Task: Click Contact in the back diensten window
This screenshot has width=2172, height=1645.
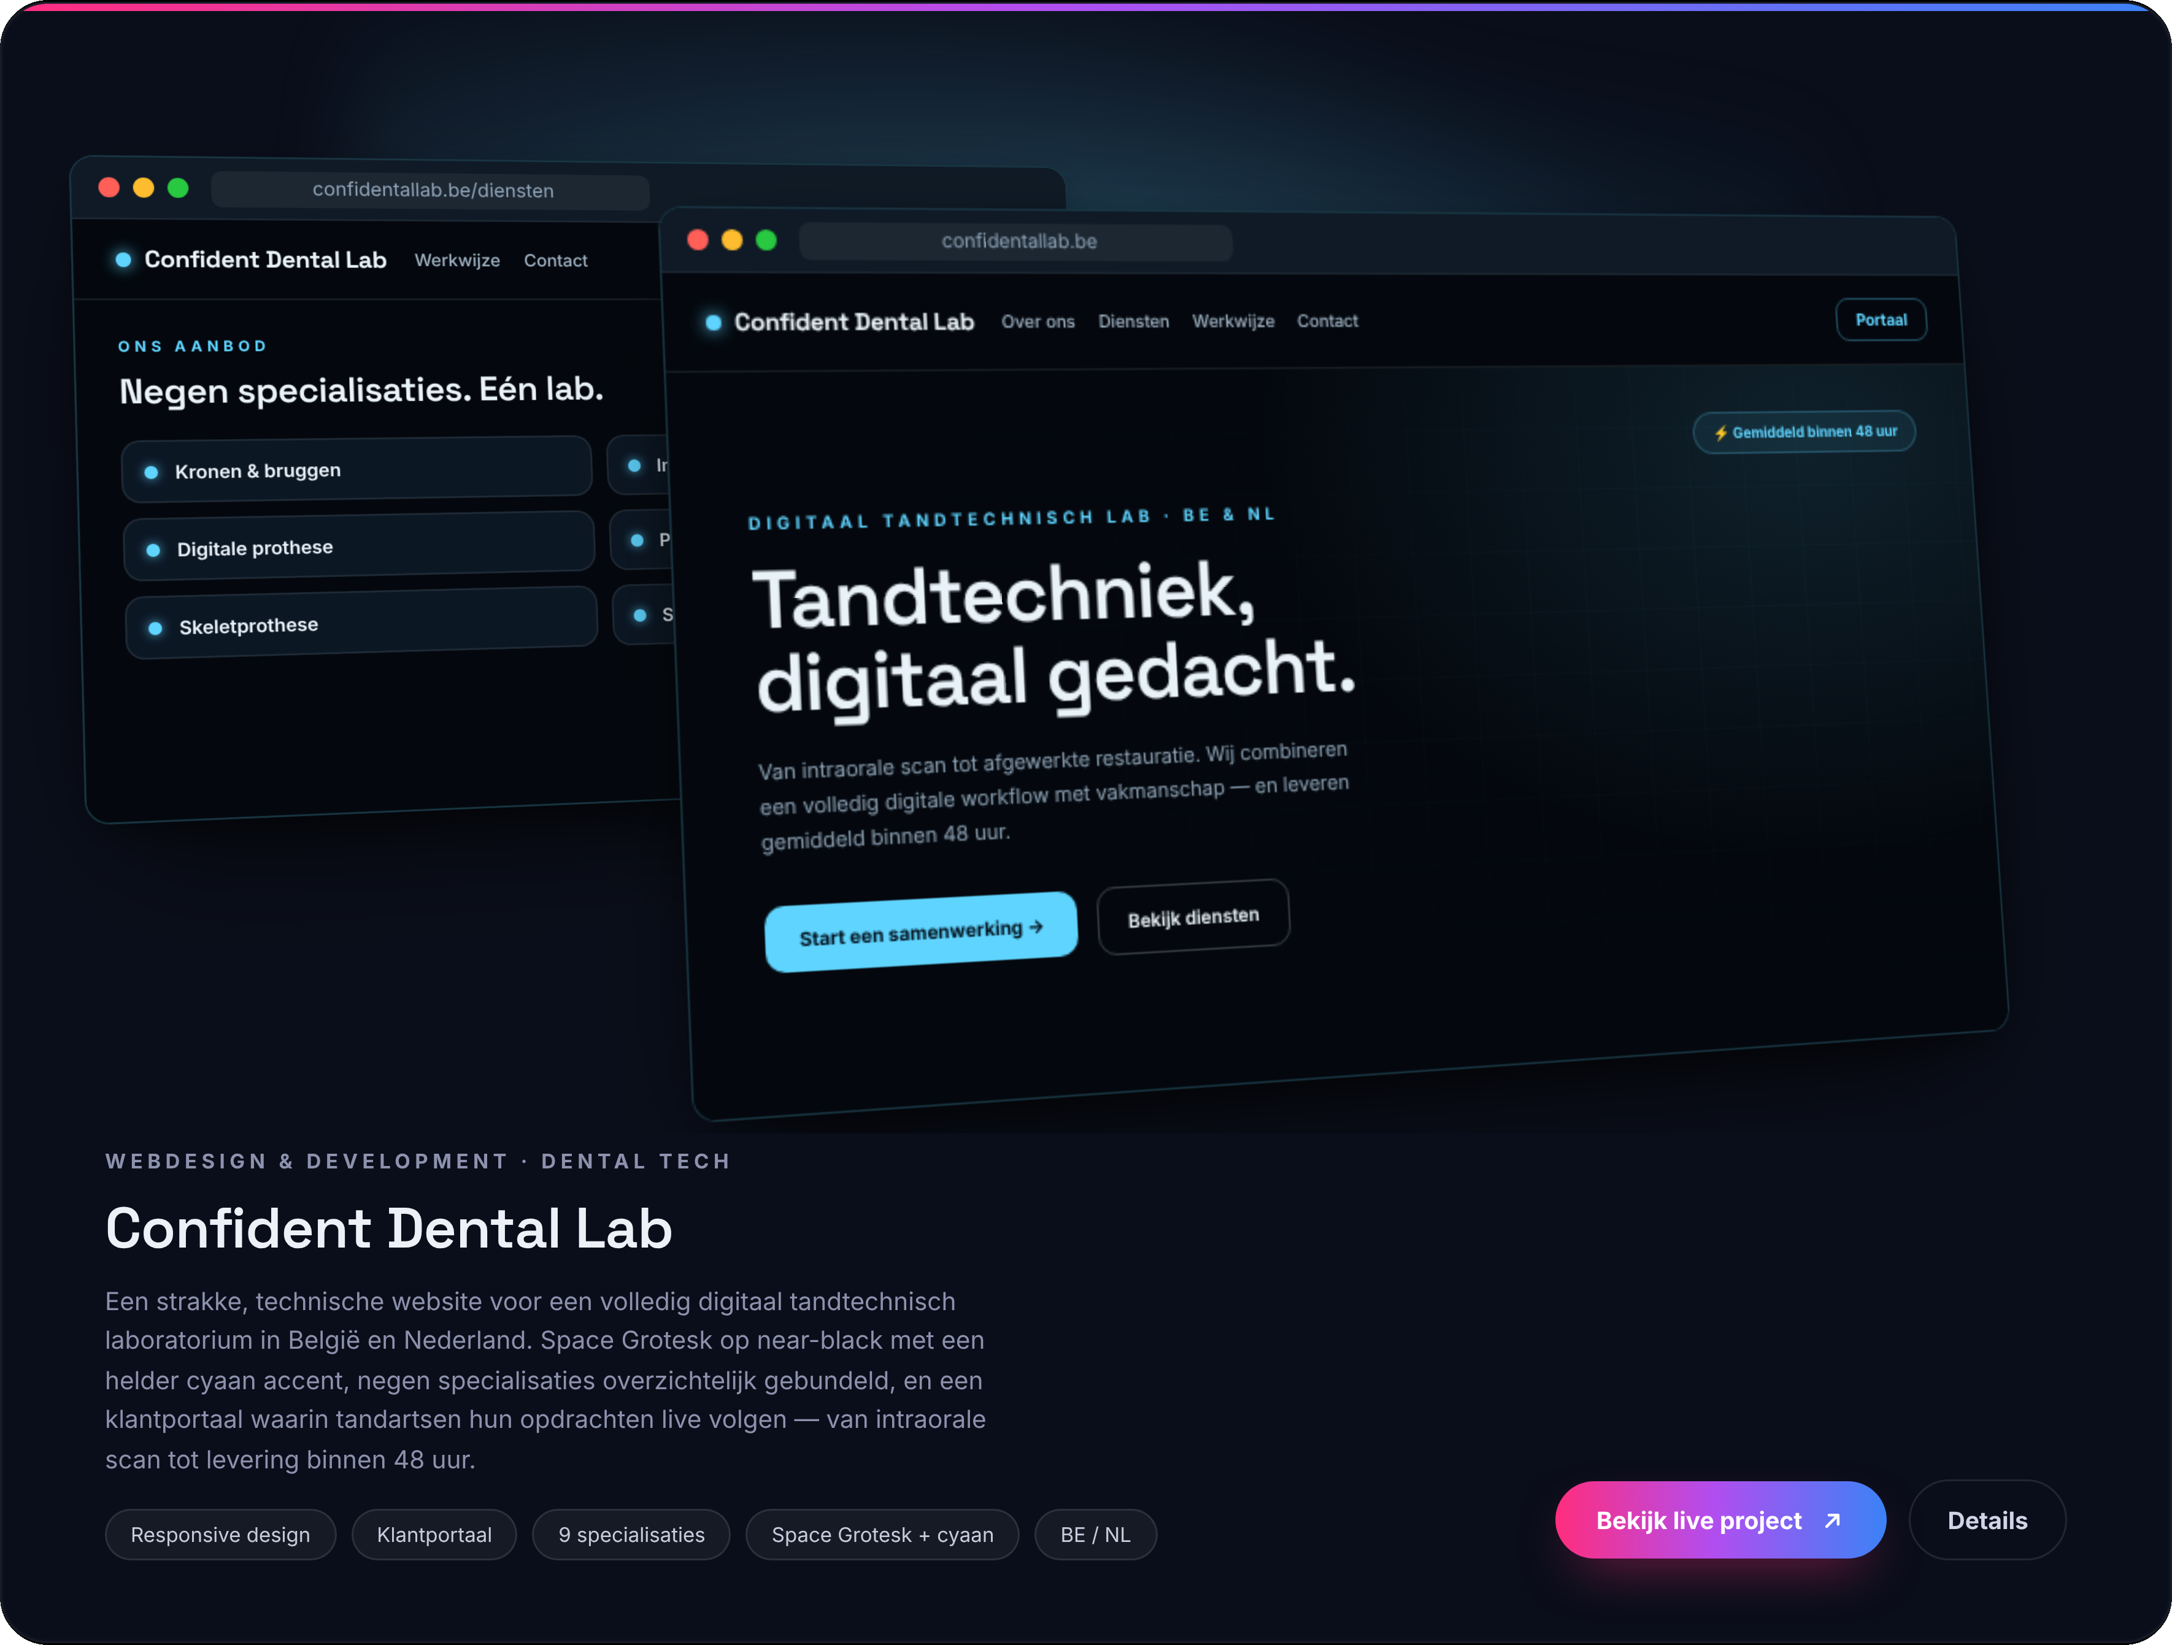Action: pos(556,261)
